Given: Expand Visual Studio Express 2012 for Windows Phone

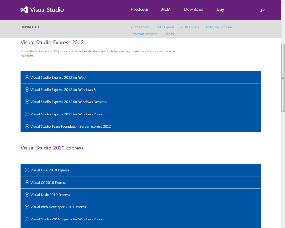Looking at the screenshot, I should point(141,114).
